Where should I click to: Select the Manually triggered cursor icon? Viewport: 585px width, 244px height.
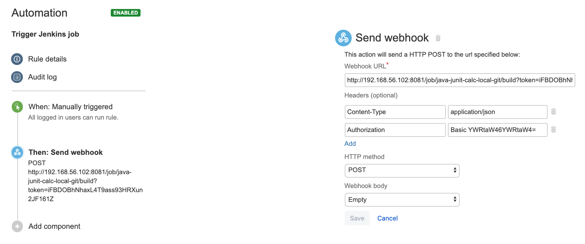click(17, 107)
